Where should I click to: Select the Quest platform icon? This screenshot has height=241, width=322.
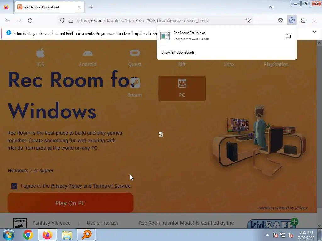click(135, 58)
